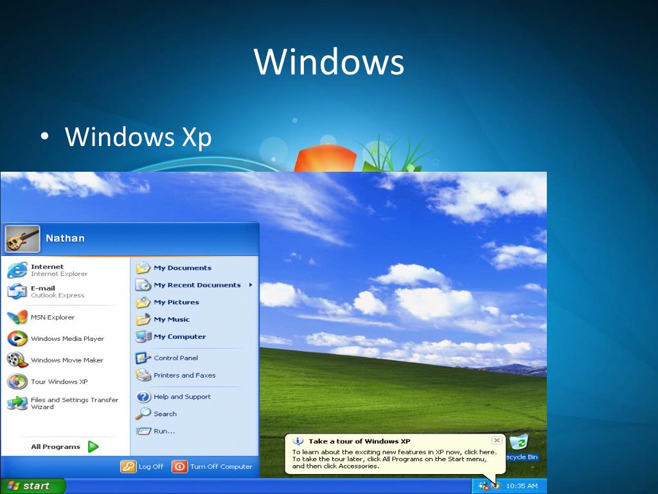The width and height of the screenshot is (658, 494).
Task: Click the MSN Explorer label
Action: pos(53,317)
